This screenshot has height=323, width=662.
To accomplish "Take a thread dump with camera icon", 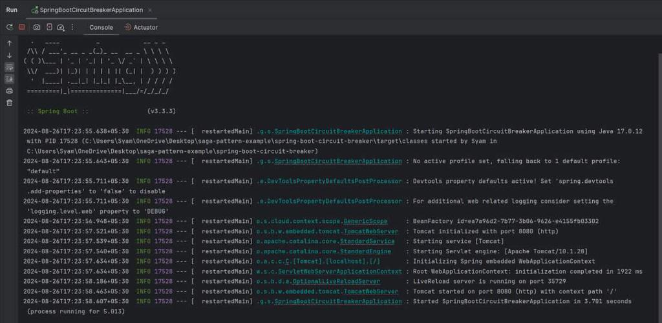I will pos(37,27).
